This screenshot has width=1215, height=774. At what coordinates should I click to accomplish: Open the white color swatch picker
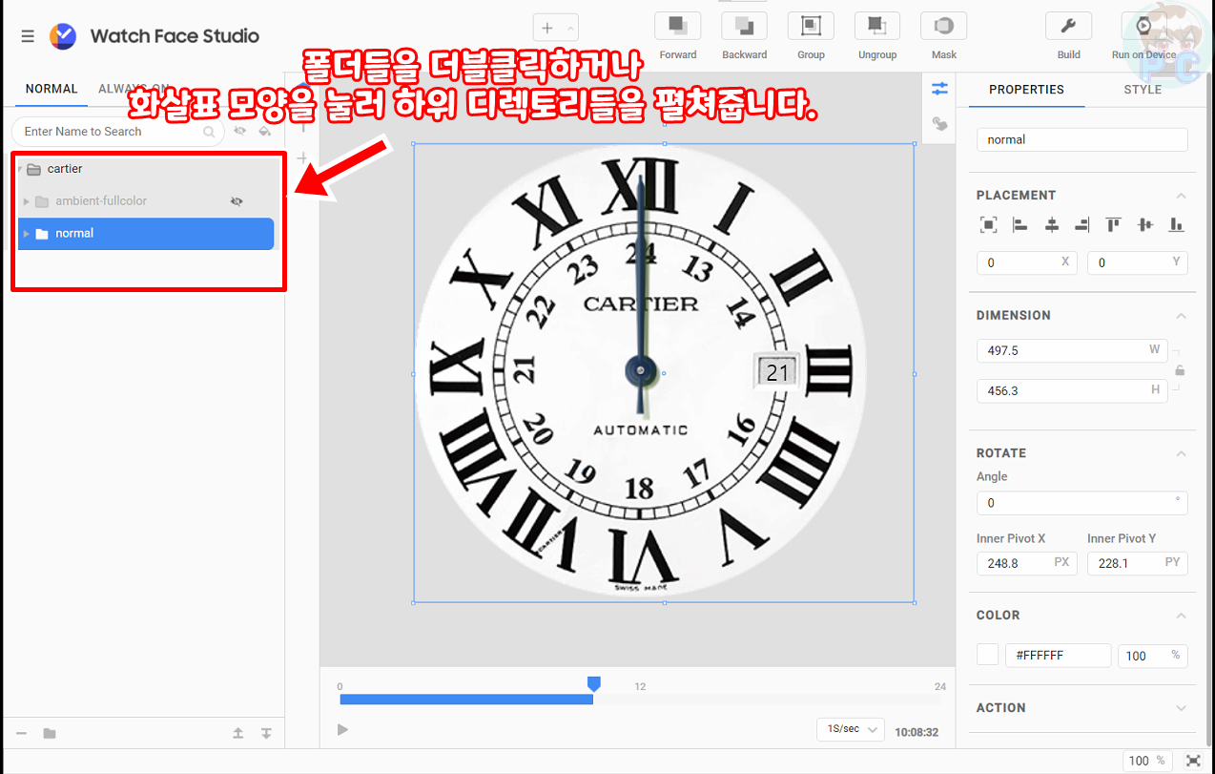(x=988, y=655)
